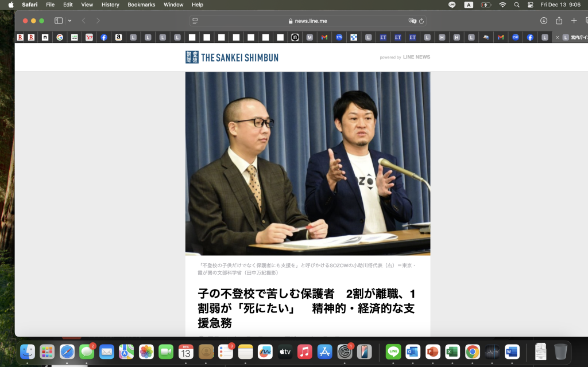Viewport: 588px width, 367px height.
Task: Click the Share icon in Safari toolbar
Action: click(x=559, y=21)
